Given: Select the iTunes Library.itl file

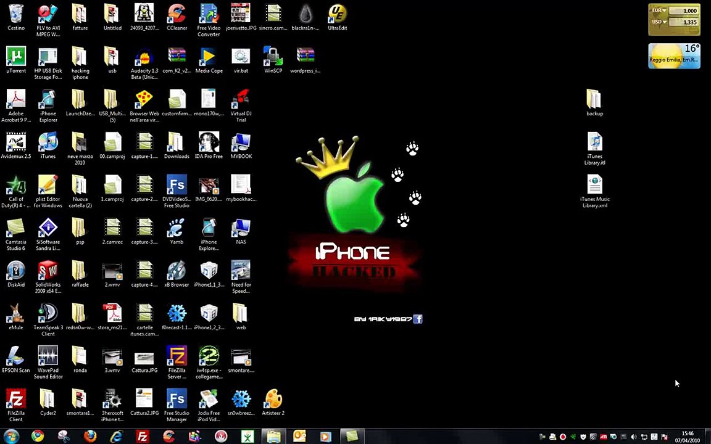Looking at the screenshot, I should click(594, 149).
